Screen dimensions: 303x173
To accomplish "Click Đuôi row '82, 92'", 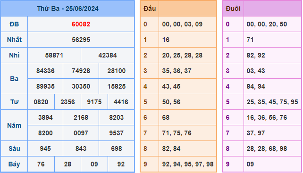I will pyautogui.click(x=256, y=56).
